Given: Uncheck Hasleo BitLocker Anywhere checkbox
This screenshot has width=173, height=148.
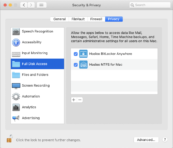Looking at the screenshot, I should pyautogui.click(x=76, y=54).
